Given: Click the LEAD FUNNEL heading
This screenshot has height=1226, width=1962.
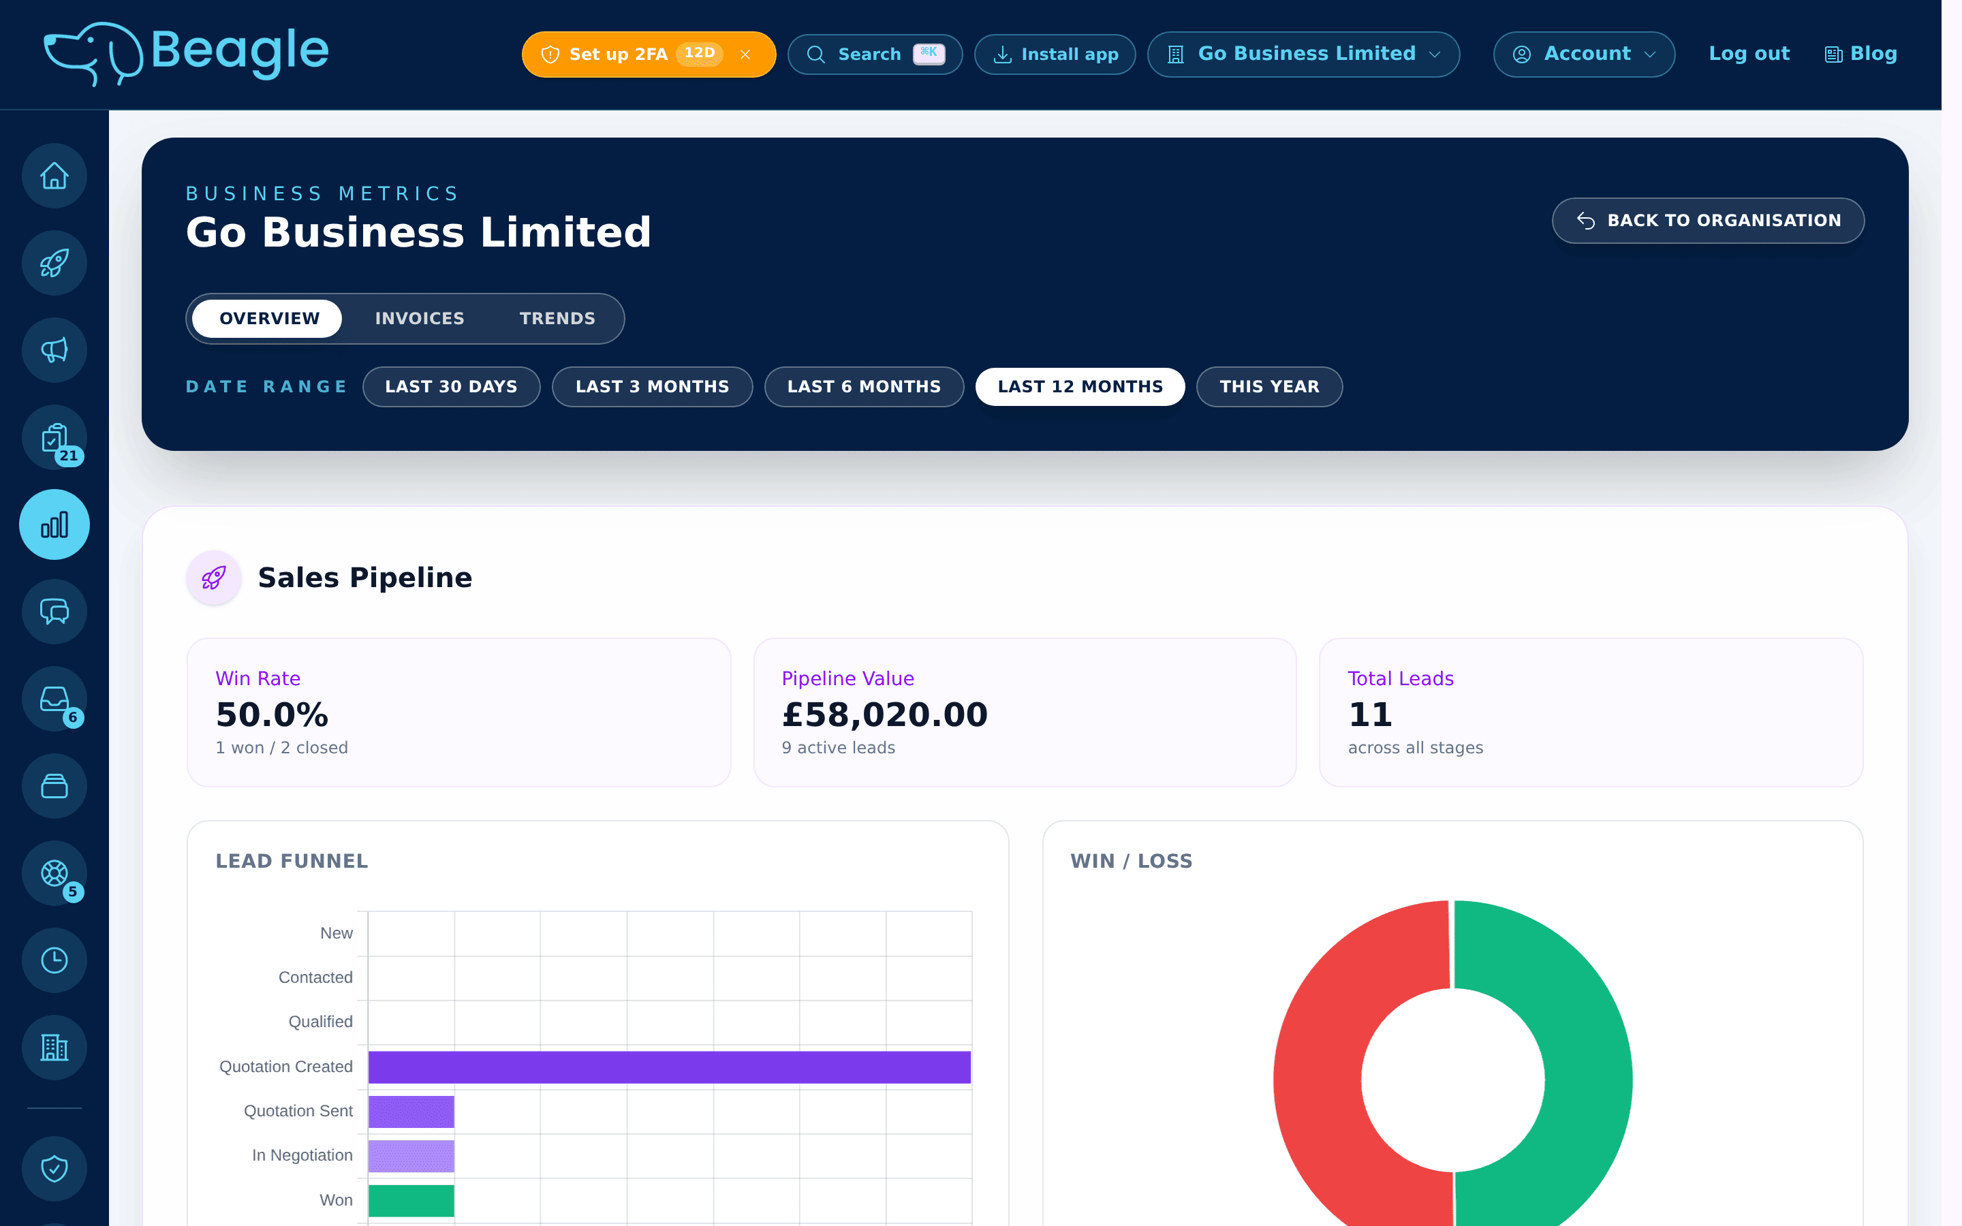Looking at the screenshot, I should 292,861.
